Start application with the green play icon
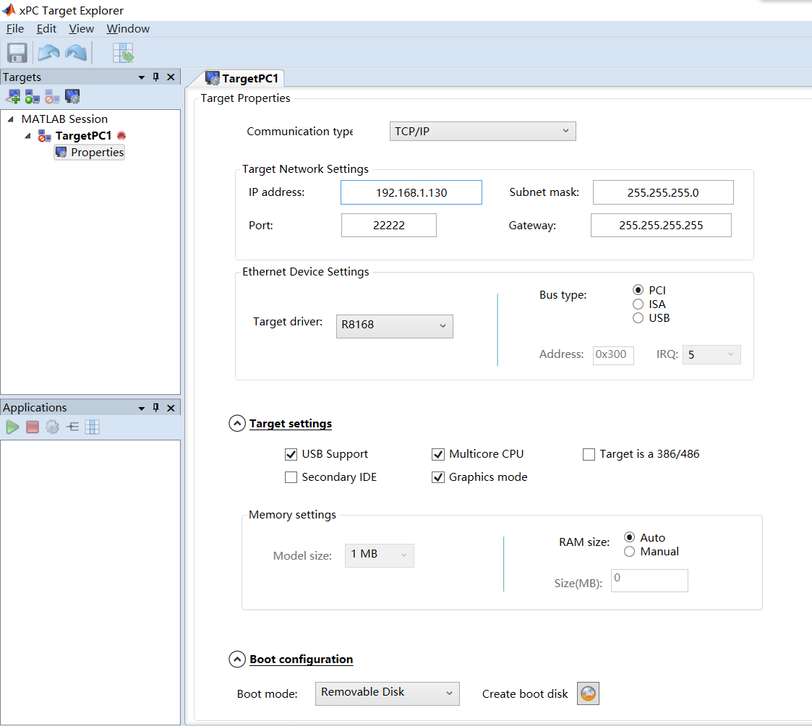This screenshot has width=812, height=726. coord(12,427)
